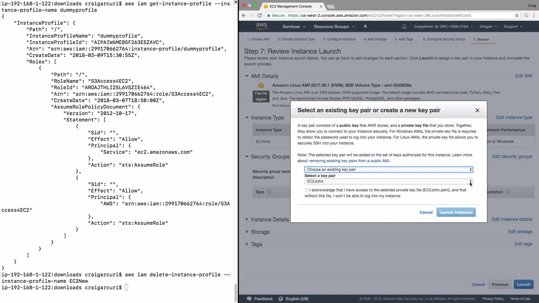Click the blue Launch button at page bottom
The image size is (539, 303).
[x=523, y=284]
